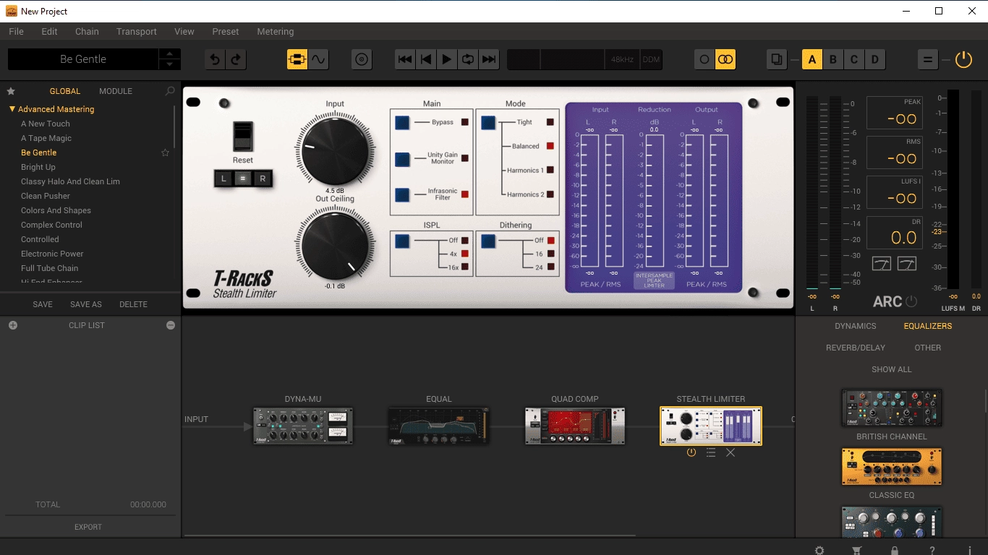Toggle Infrasonic Filter switch
Image resolution: width=988 pixels, height=555 pixels.
point(402,194)
